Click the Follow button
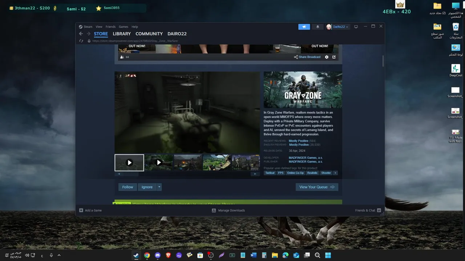Image resolution: width=465 pixels, height=261 pixels. pos(128,187)
